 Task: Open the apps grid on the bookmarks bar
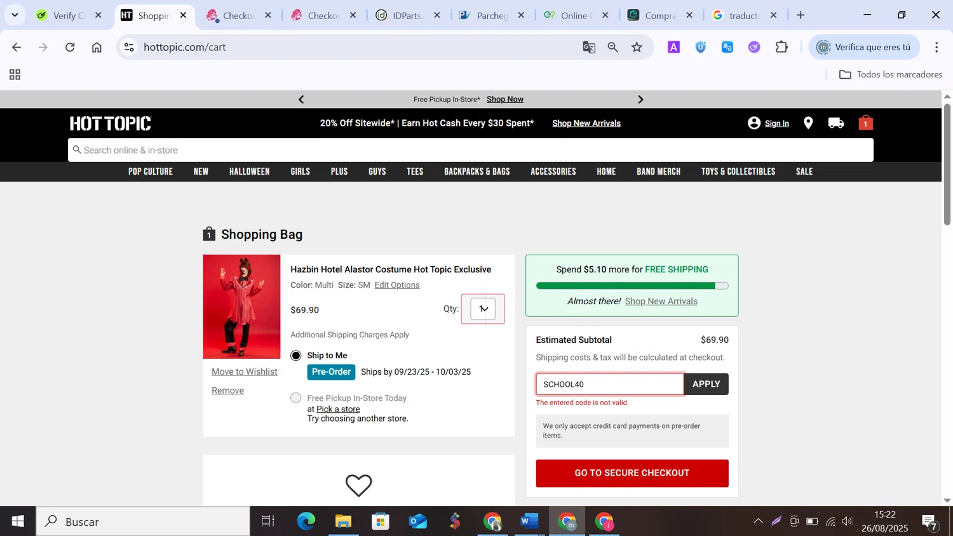coord(15,75)
